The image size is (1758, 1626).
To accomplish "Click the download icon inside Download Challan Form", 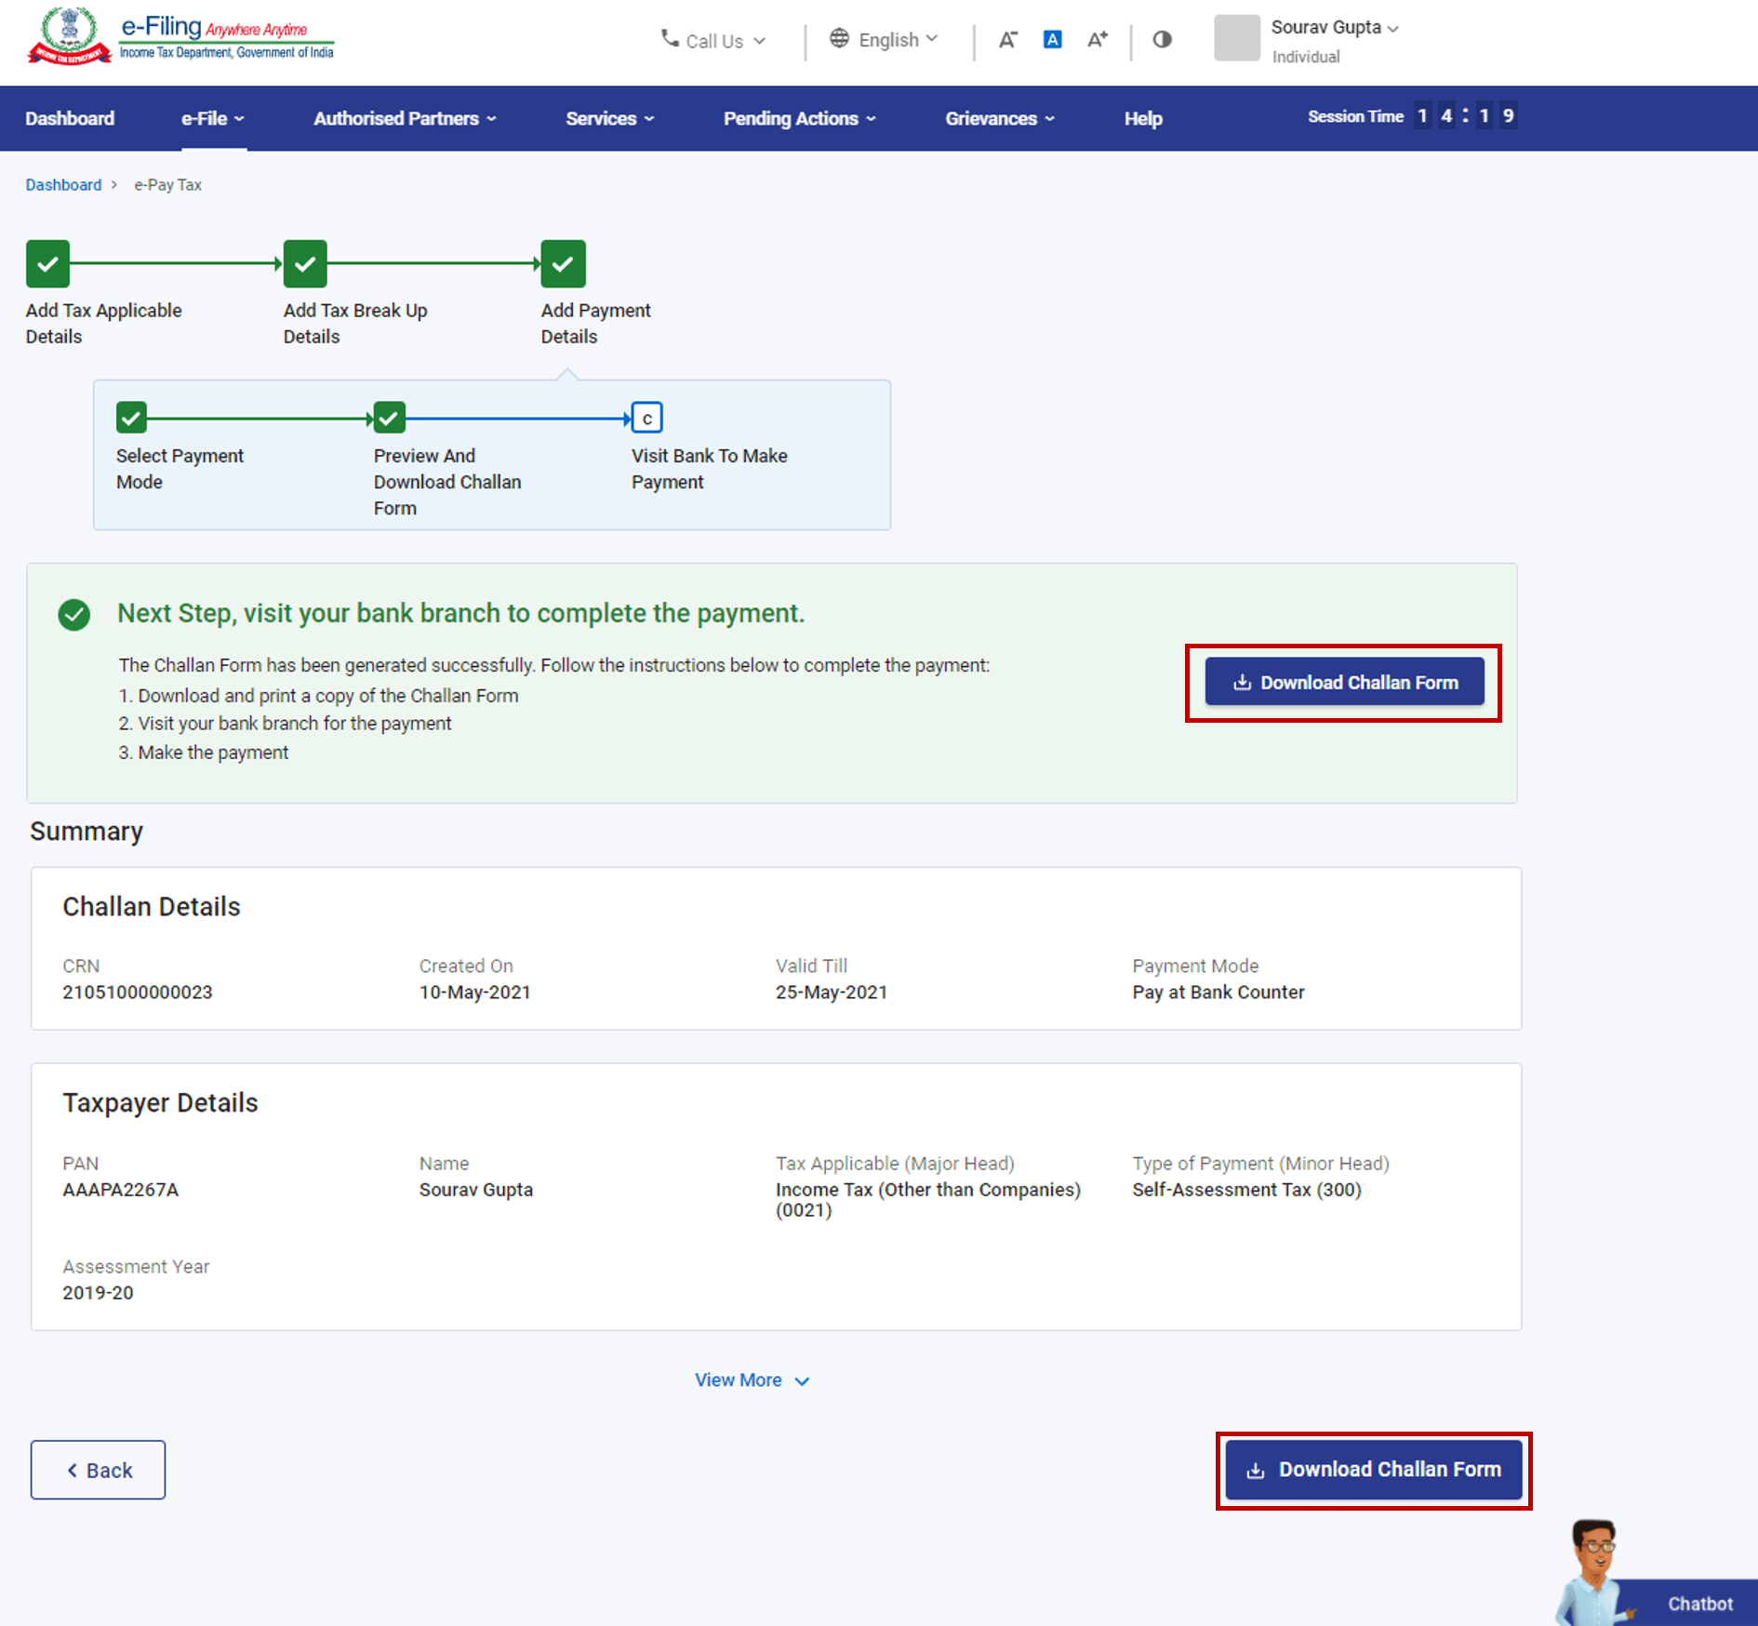I will coord(1241,682).
